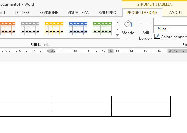
Task: Go to the VISUALIZZA tab
Action: tap(78, 13)
